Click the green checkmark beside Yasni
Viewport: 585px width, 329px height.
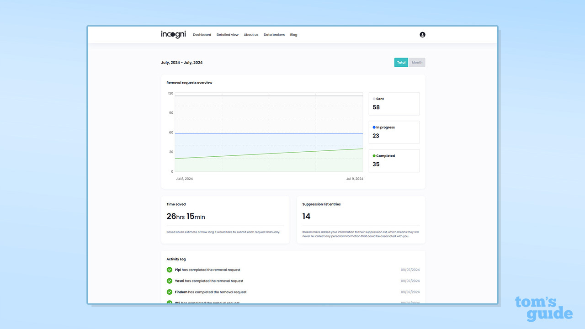[x=170, y=281]
